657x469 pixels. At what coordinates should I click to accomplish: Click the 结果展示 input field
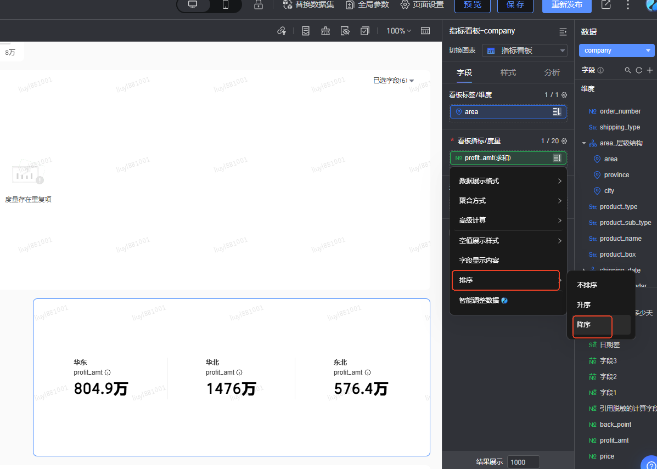[523, 462]
